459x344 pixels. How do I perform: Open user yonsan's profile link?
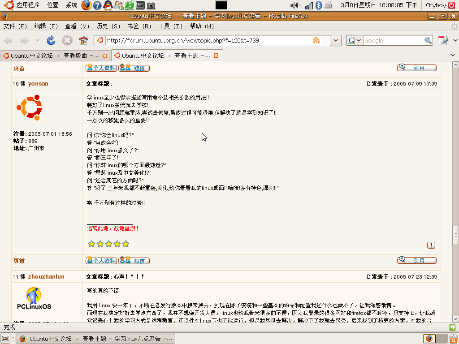pyautogui.click(x=38, y=84)
